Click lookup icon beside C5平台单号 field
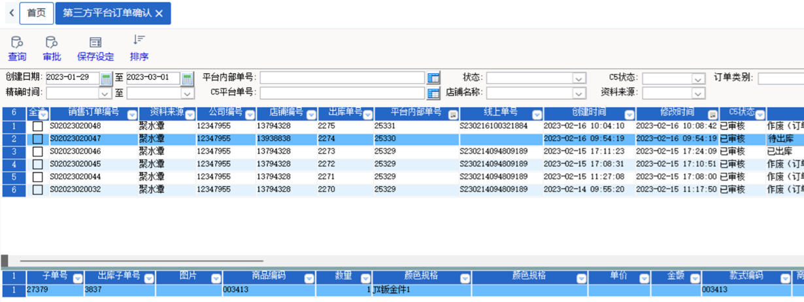804x302 pixels. [x=433, y=93]
